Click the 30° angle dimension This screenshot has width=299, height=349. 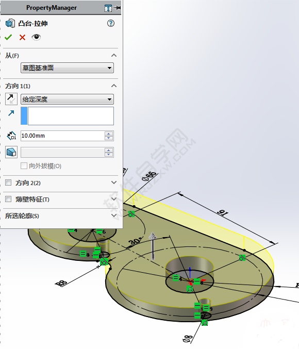tap(136, 241)
